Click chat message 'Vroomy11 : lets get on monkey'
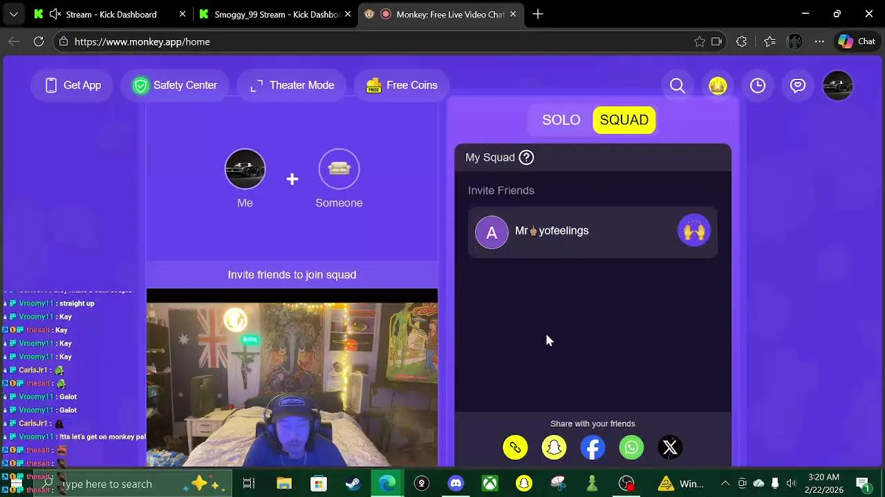Screen dimensions: 885x497 click(74, 437)
